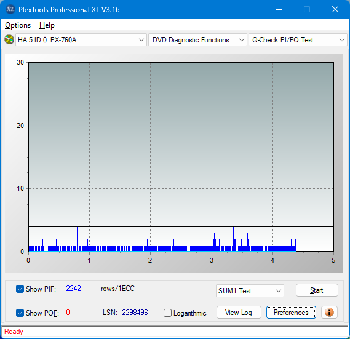Click the X-axis label 3
The height and width of the screenshot is (339, 350).
point(212,260)
